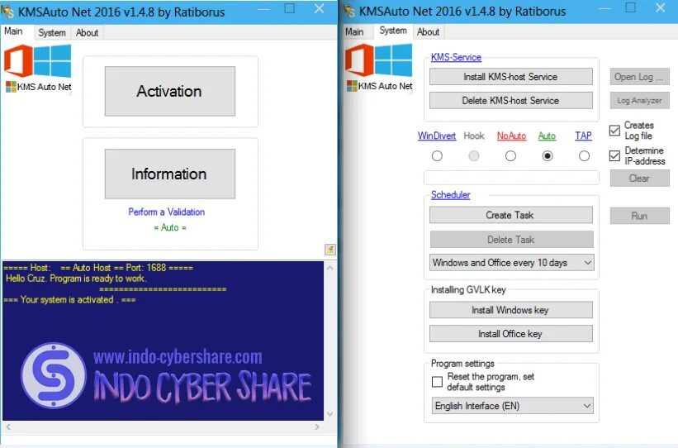This screenshot has width=678, height=448.
Task: Click right window title bar app icon
Action: pos(349,11)
